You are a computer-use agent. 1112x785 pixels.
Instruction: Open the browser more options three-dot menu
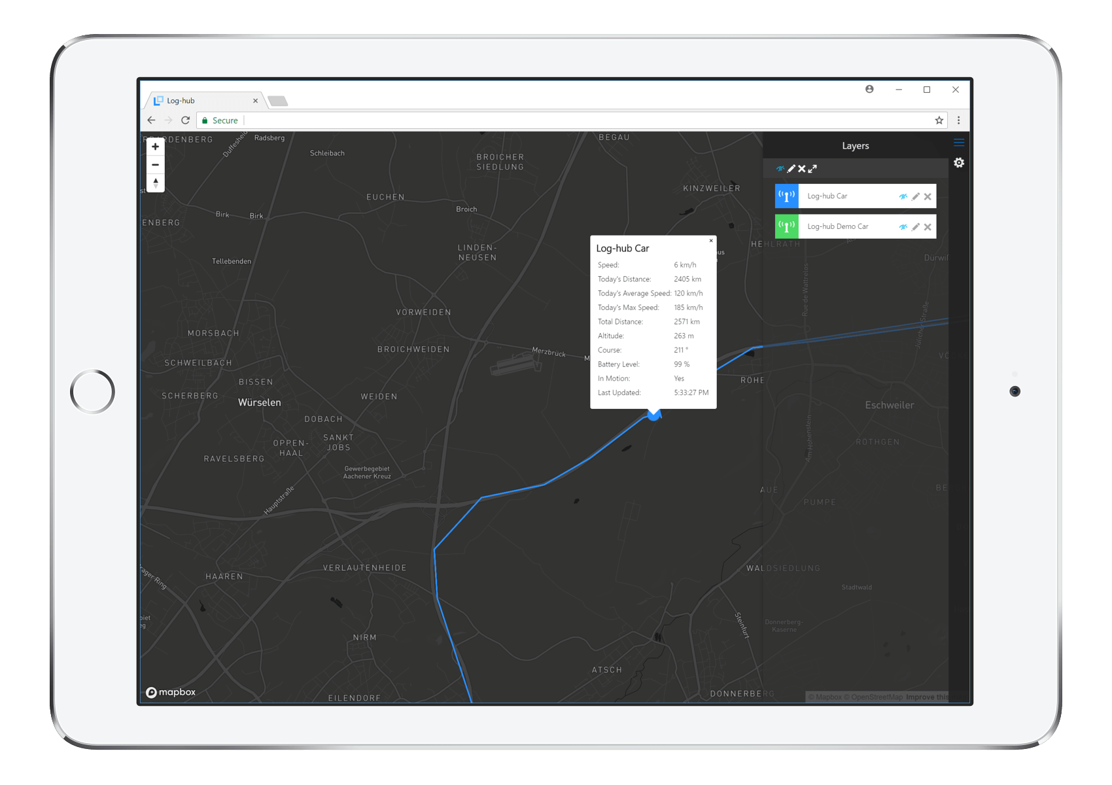click(x=958, y=120)
